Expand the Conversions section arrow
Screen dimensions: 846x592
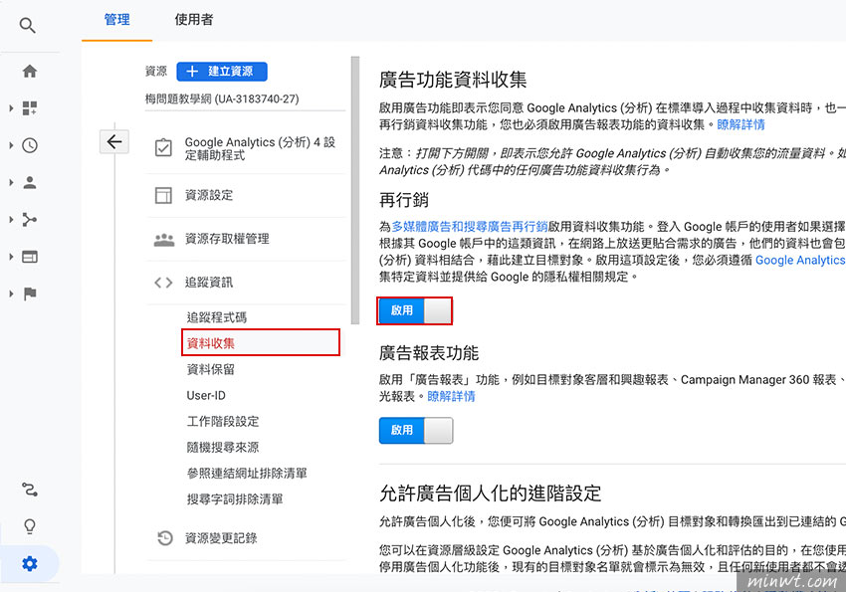[11, 294]
